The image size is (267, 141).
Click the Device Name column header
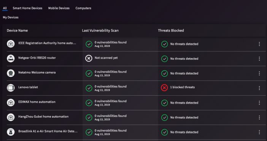(17, 31)
